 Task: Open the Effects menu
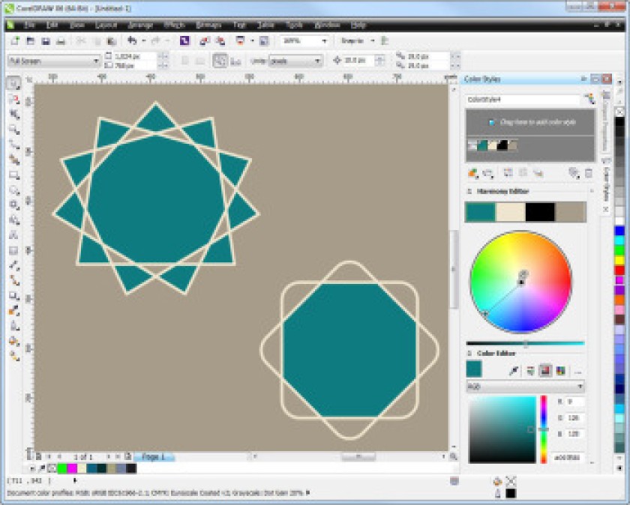click(174, 25)
